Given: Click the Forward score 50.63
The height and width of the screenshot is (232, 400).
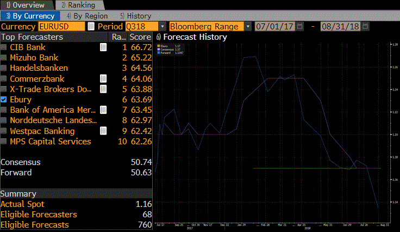Looking at the screenshot, I should click(141, 173).
